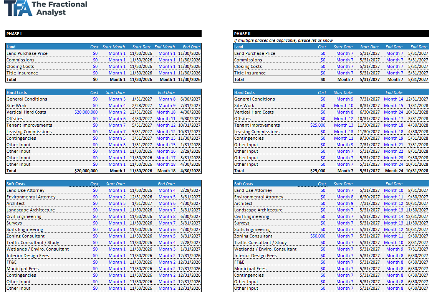Select the PHASE II header bar
Viewport: 432px width, 292px height.
(x=331, y=34)
